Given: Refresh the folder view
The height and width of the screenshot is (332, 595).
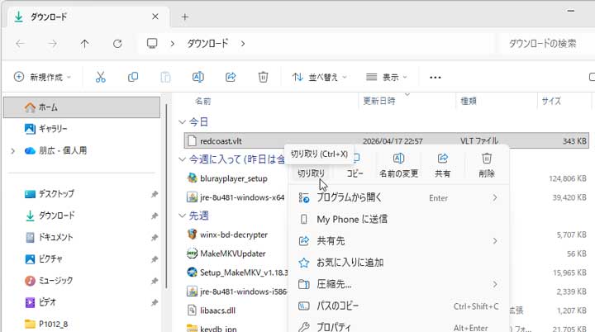Looking at the screenshot, I should click(x=117, y=44).
